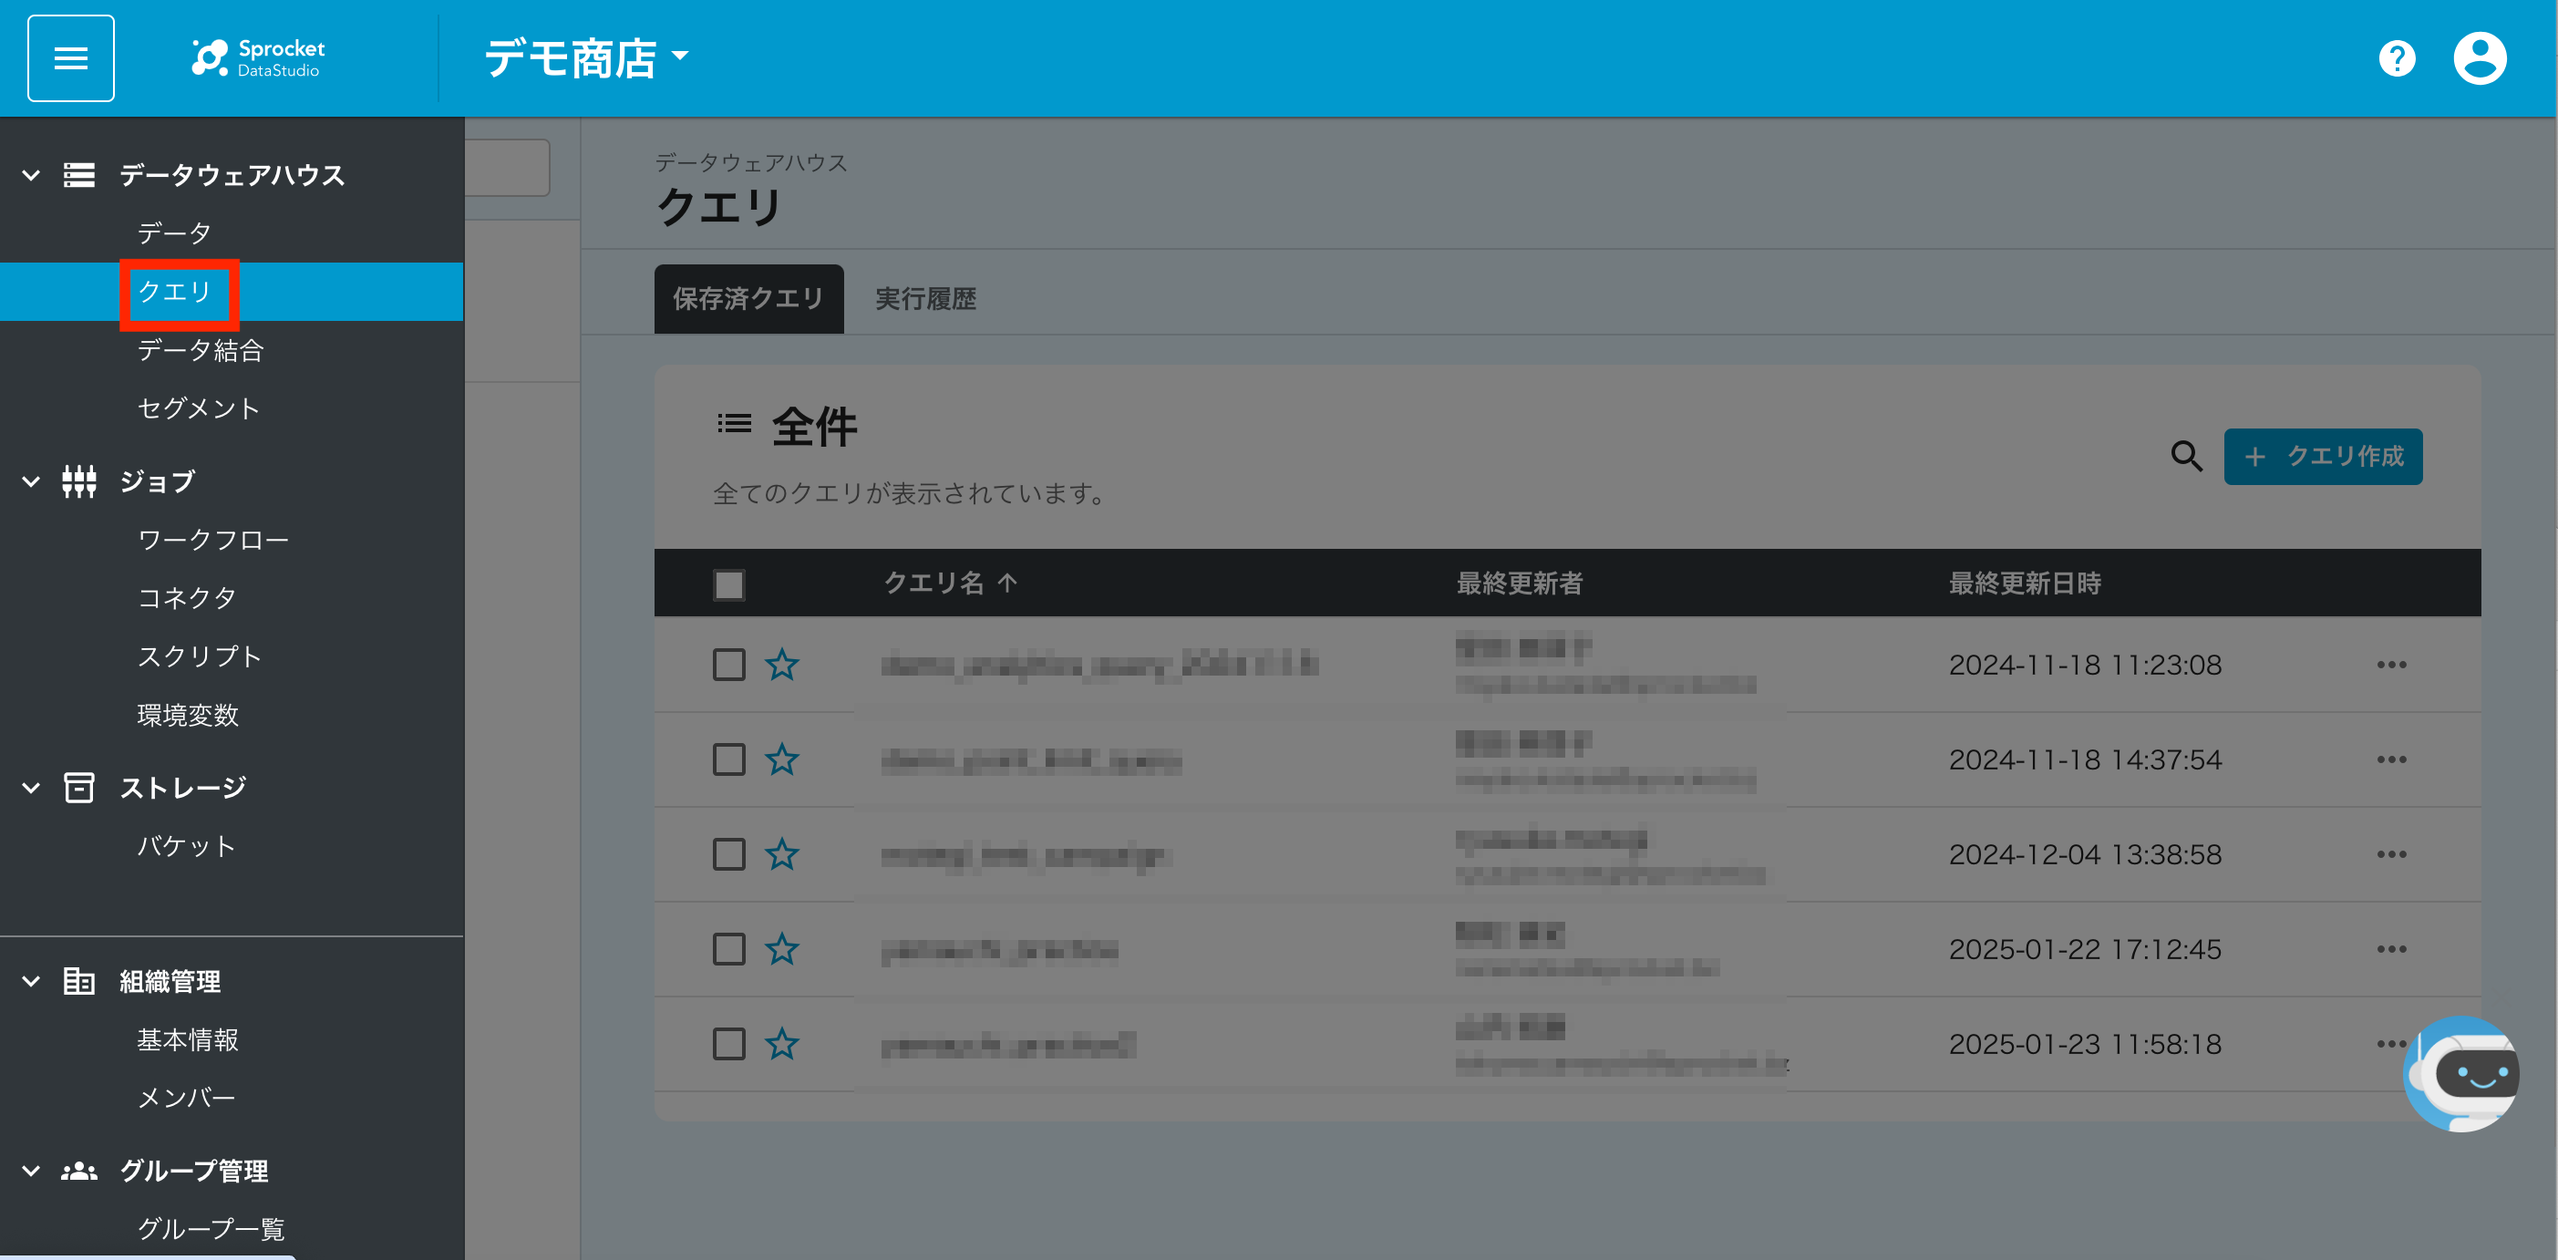Check the row dated 2024-11-18 11:23:08

click(x=729, y=666)
